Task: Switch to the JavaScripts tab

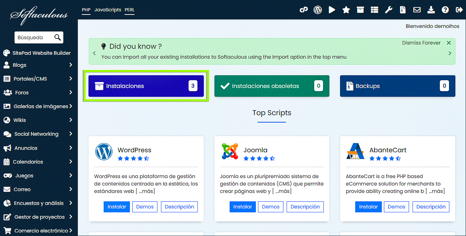Action: pyautogui.click(x=108, y=10)
